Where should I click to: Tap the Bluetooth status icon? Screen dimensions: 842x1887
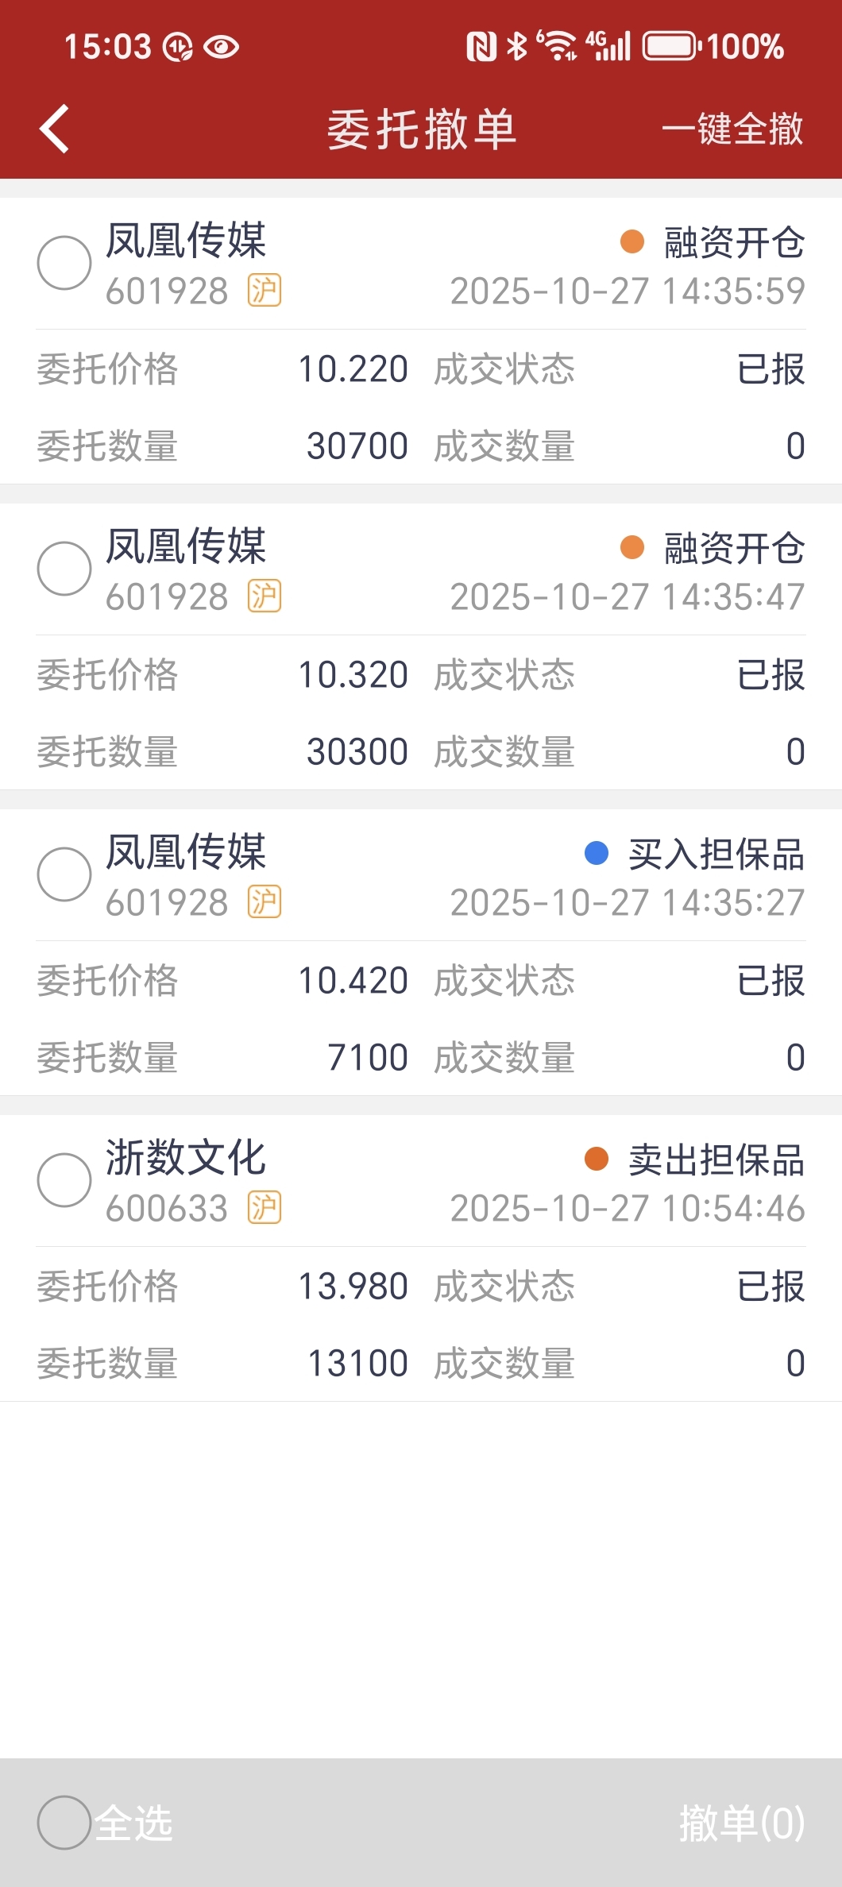(517, 46)
